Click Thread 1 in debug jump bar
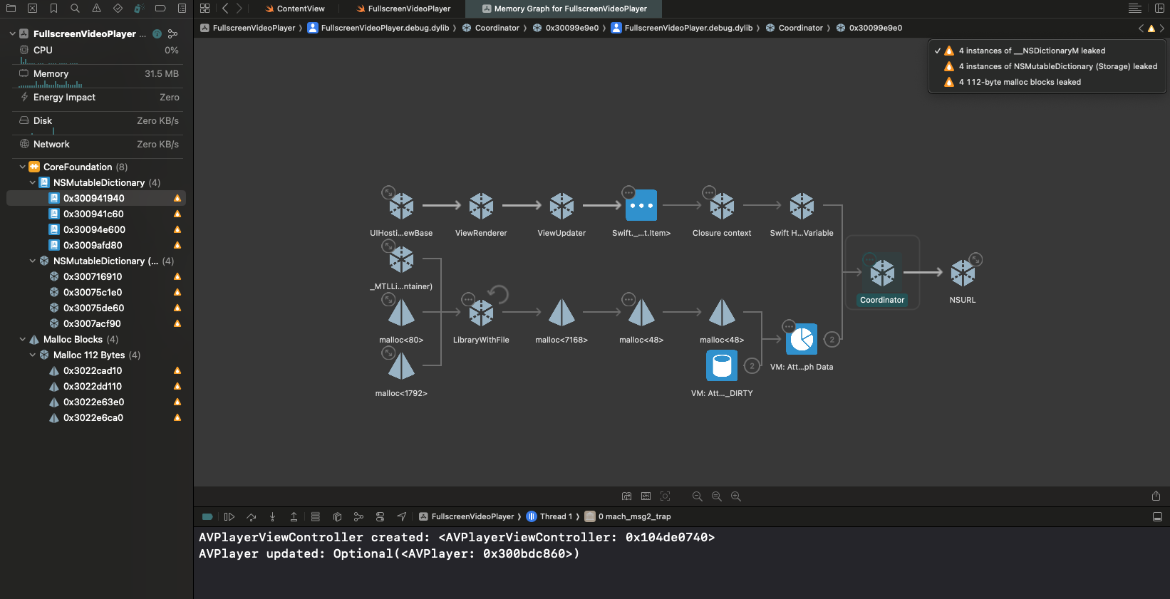 click(555, 516)
